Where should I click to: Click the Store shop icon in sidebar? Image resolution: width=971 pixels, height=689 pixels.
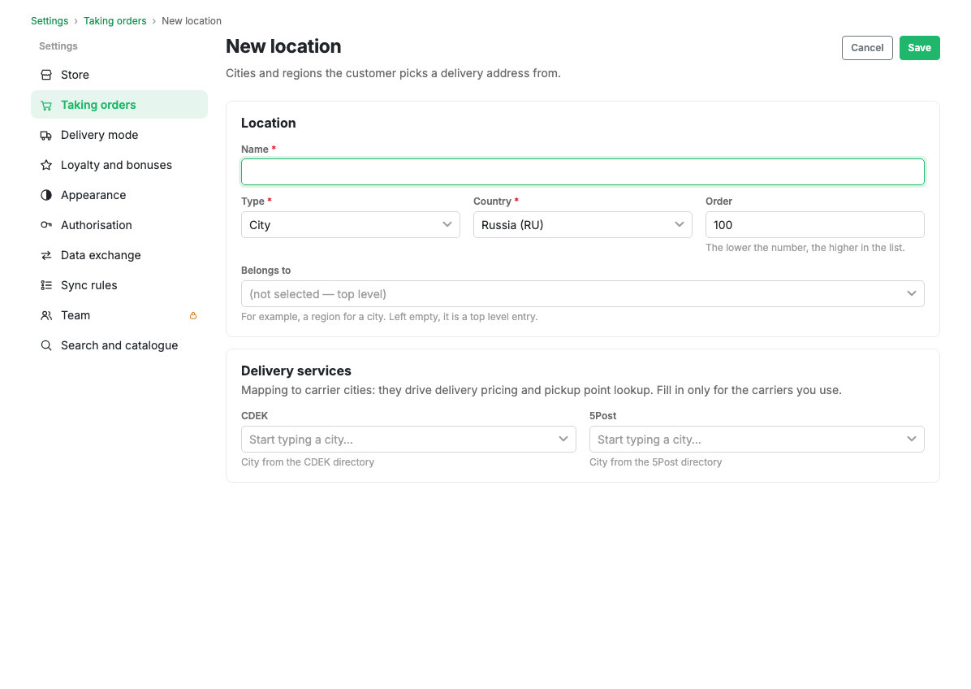click(x=46, y=75)
